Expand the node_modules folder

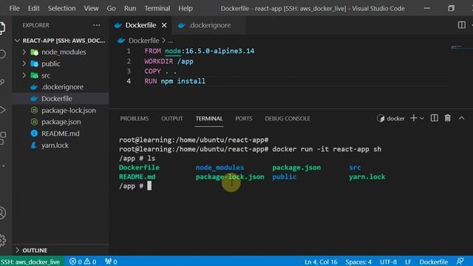click(x=24, y=52)
